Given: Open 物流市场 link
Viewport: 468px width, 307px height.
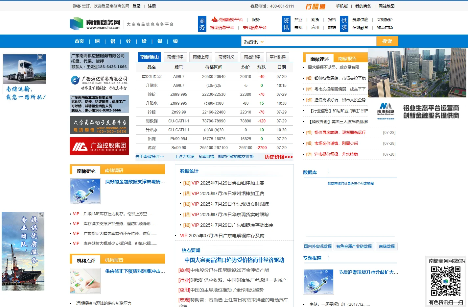Looking at the screenshot, I should click(x=385, y=28).
